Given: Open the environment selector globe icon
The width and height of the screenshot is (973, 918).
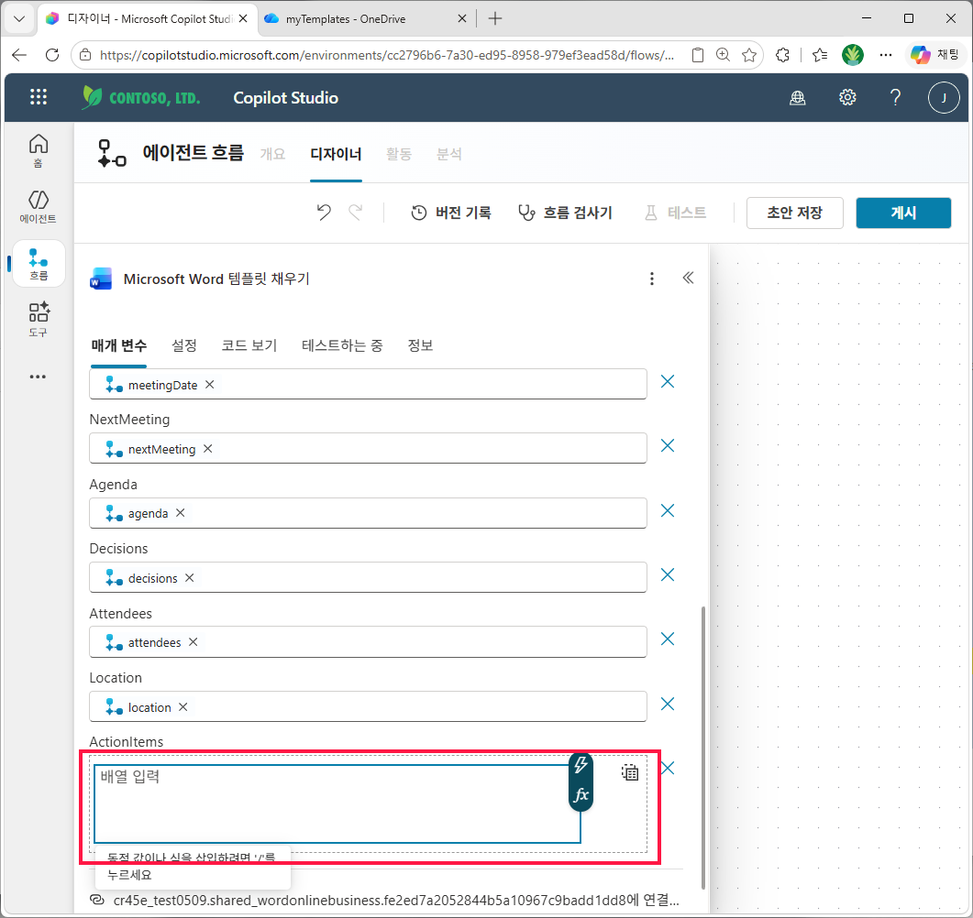Looking at the screenshot, I should [798, 97].
